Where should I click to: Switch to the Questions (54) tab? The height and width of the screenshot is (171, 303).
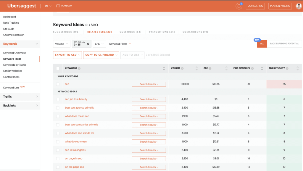click(x=130, y=32)
